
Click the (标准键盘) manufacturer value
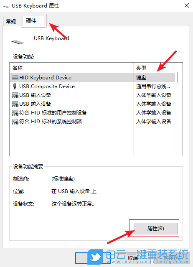click(x=63, y=179)
